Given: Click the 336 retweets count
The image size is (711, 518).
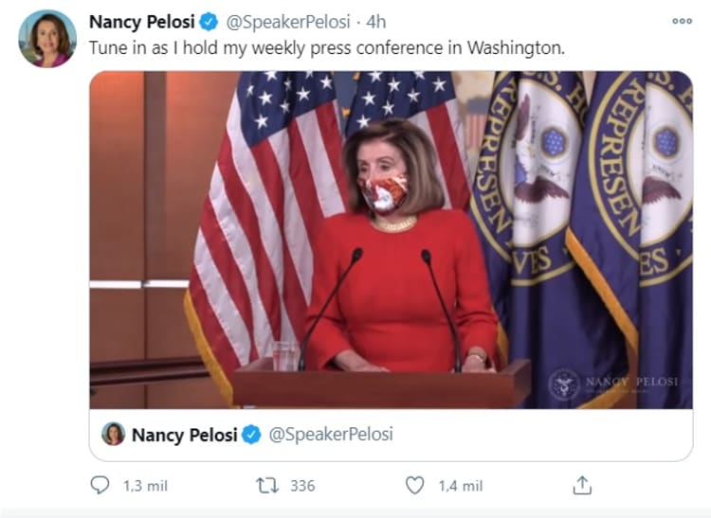Looking at the screenshot, I should pyautogui.click(x=301, y=486).
